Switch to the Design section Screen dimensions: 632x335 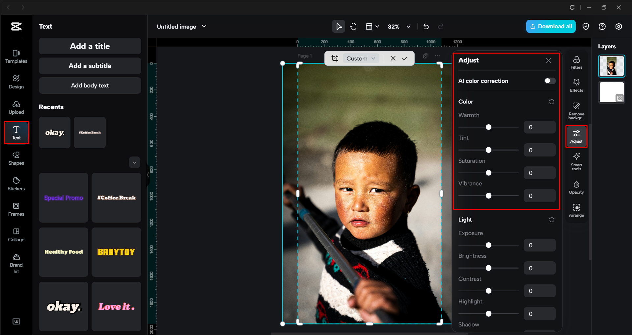[x=16, y=82]
